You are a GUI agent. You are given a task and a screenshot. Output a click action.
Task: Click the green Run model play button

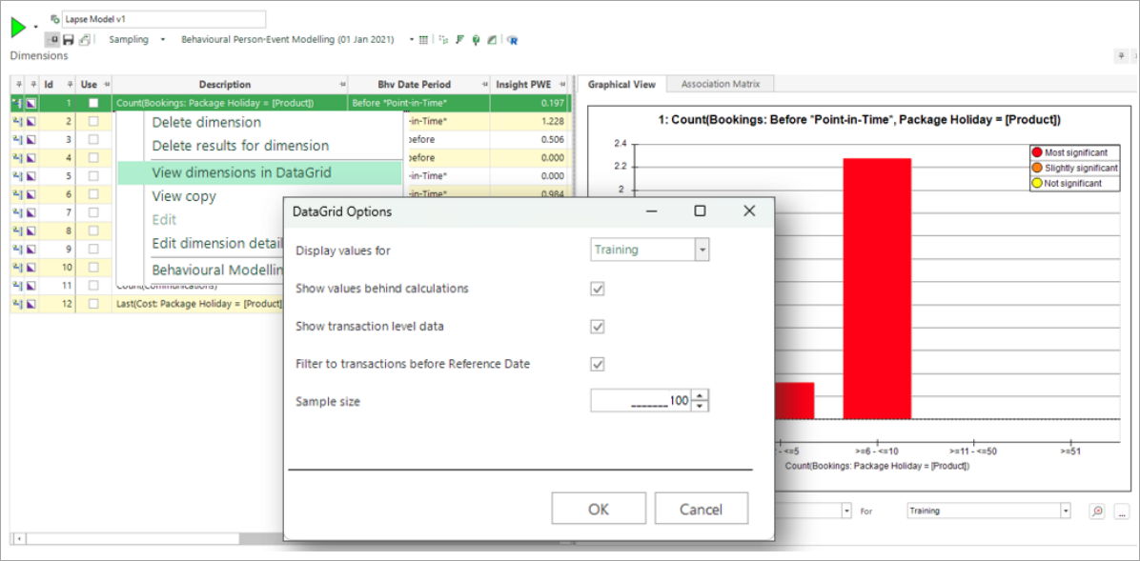point(18,29)
